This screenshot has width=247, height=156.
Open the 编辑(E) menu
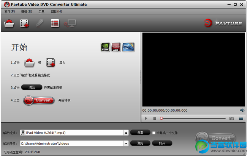pos(27,11)
